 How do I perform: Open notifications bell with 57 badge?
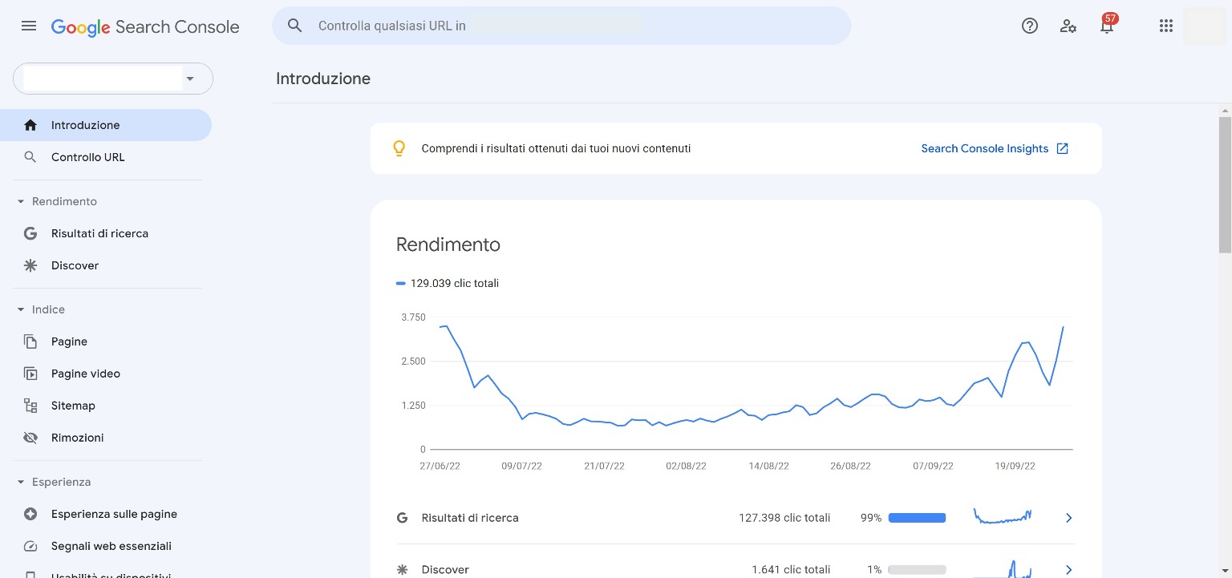pos(1107,24)
